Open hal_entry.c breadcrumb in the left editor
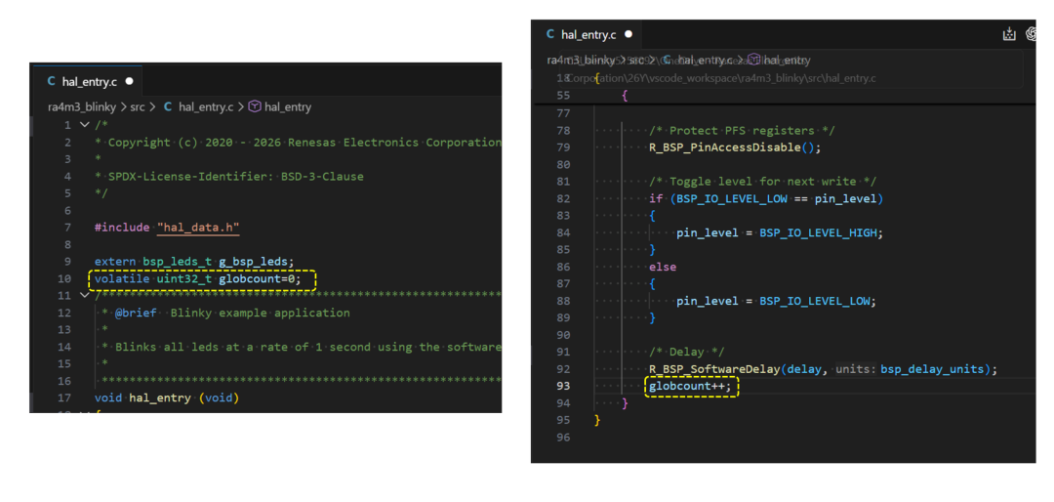This screenshot has height=502, width=1054. click(206, 107)
